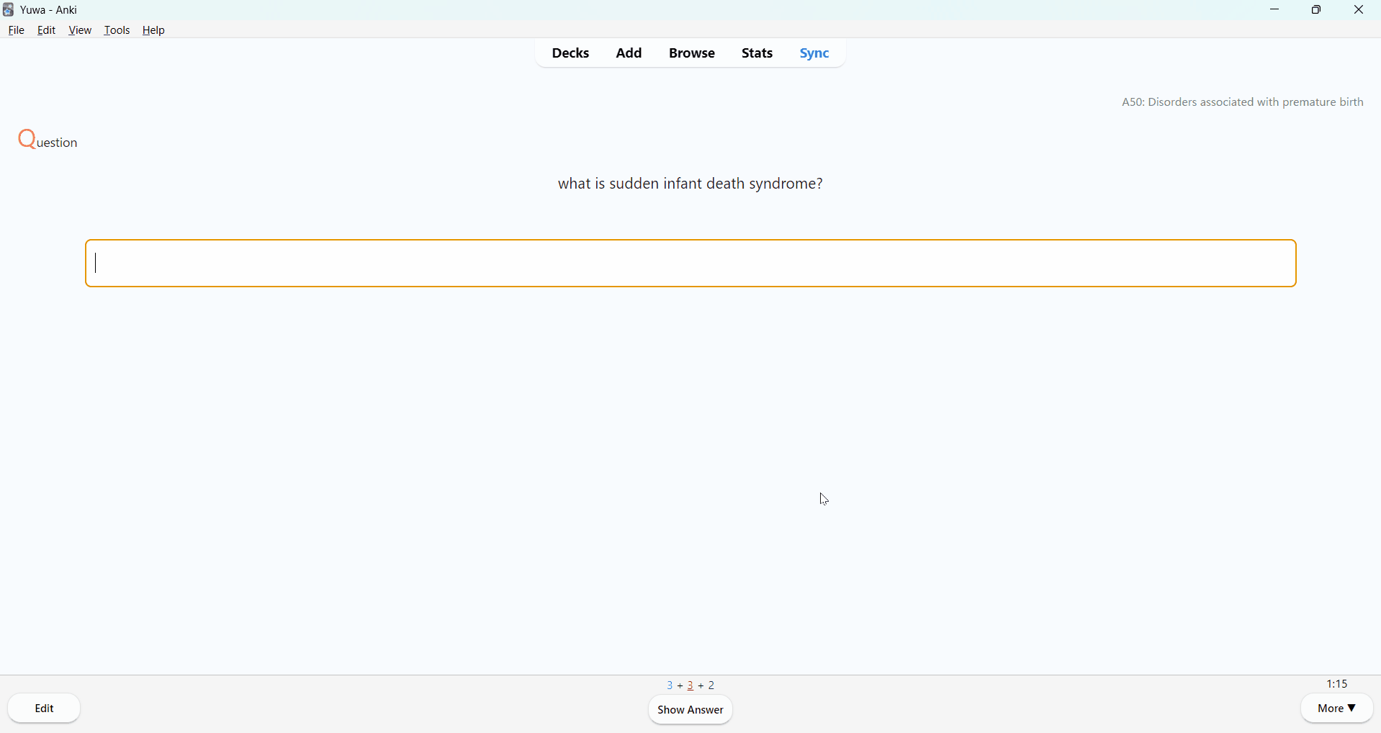Open the Edit menu in menu bar

47,31
